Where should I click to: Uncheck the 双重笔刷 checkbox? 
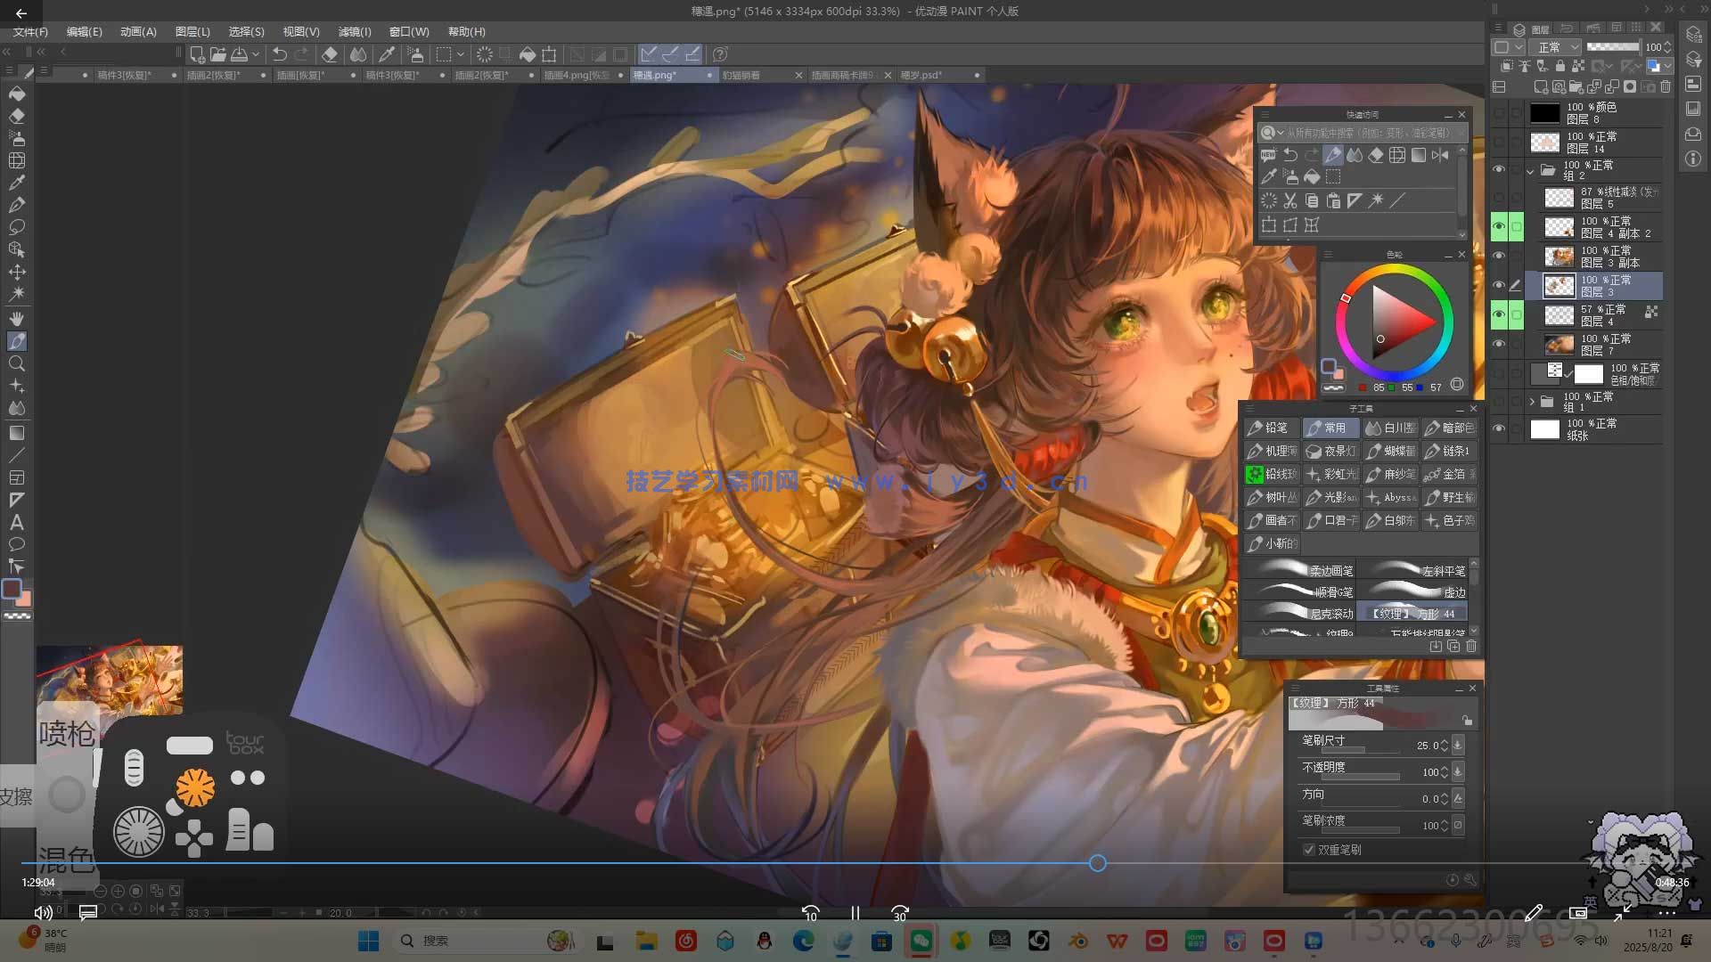(x=1309, y=850)
